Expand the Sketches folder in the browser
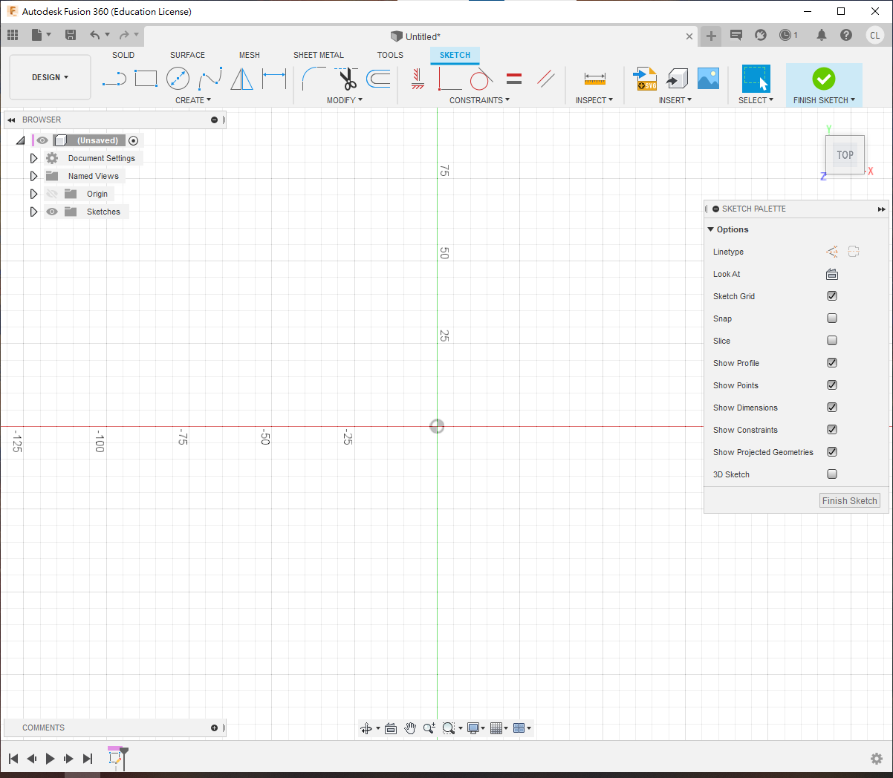 tap(33, 212)
